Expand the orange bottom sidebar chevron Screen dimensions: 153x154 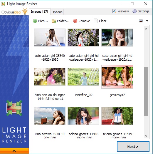click(x=14, y=151)
